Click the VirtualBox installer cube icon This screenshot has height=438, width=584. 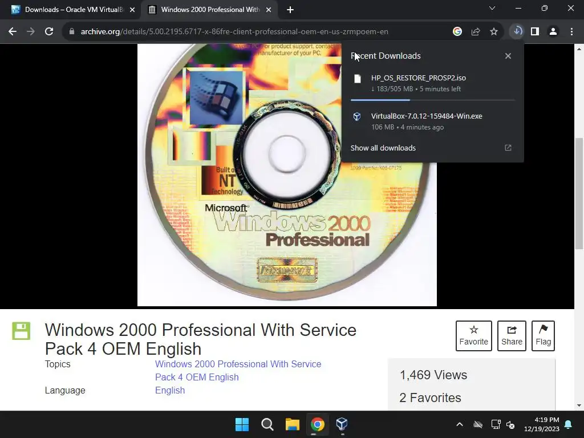click(x=357, y=116)
